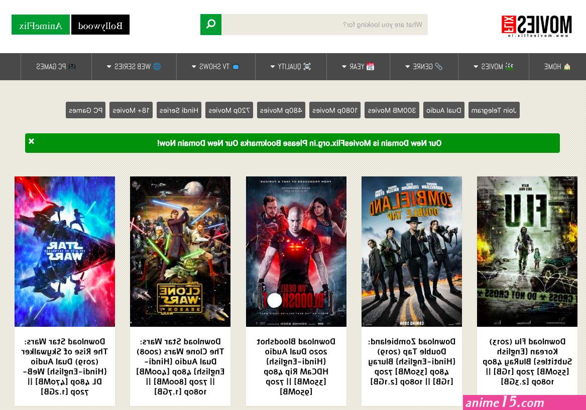Click the gamepad icon beside PC GAMES
586x410 pixels.
(x=72, y=66)
